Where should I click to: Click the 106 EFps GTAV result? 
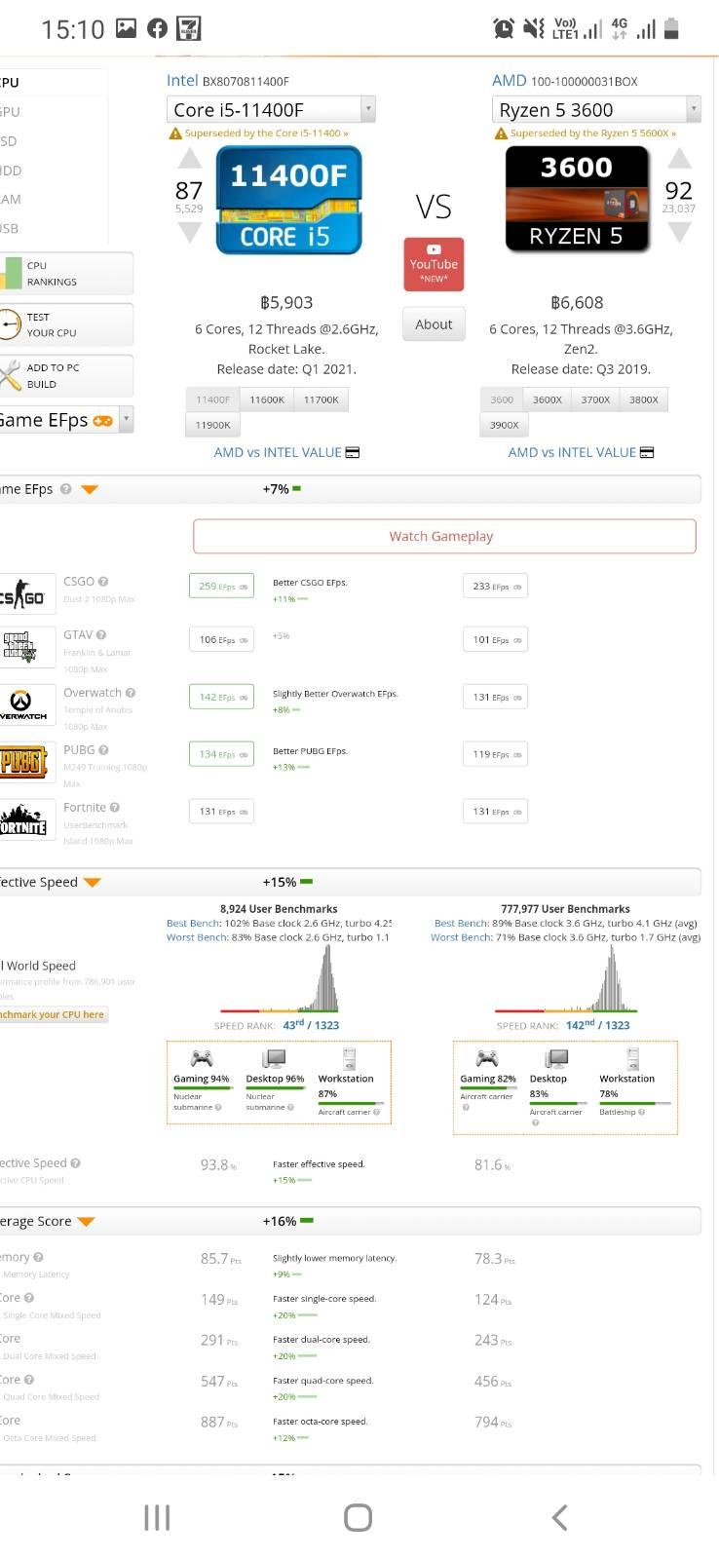pyautogui.click(x=221, y=639)
